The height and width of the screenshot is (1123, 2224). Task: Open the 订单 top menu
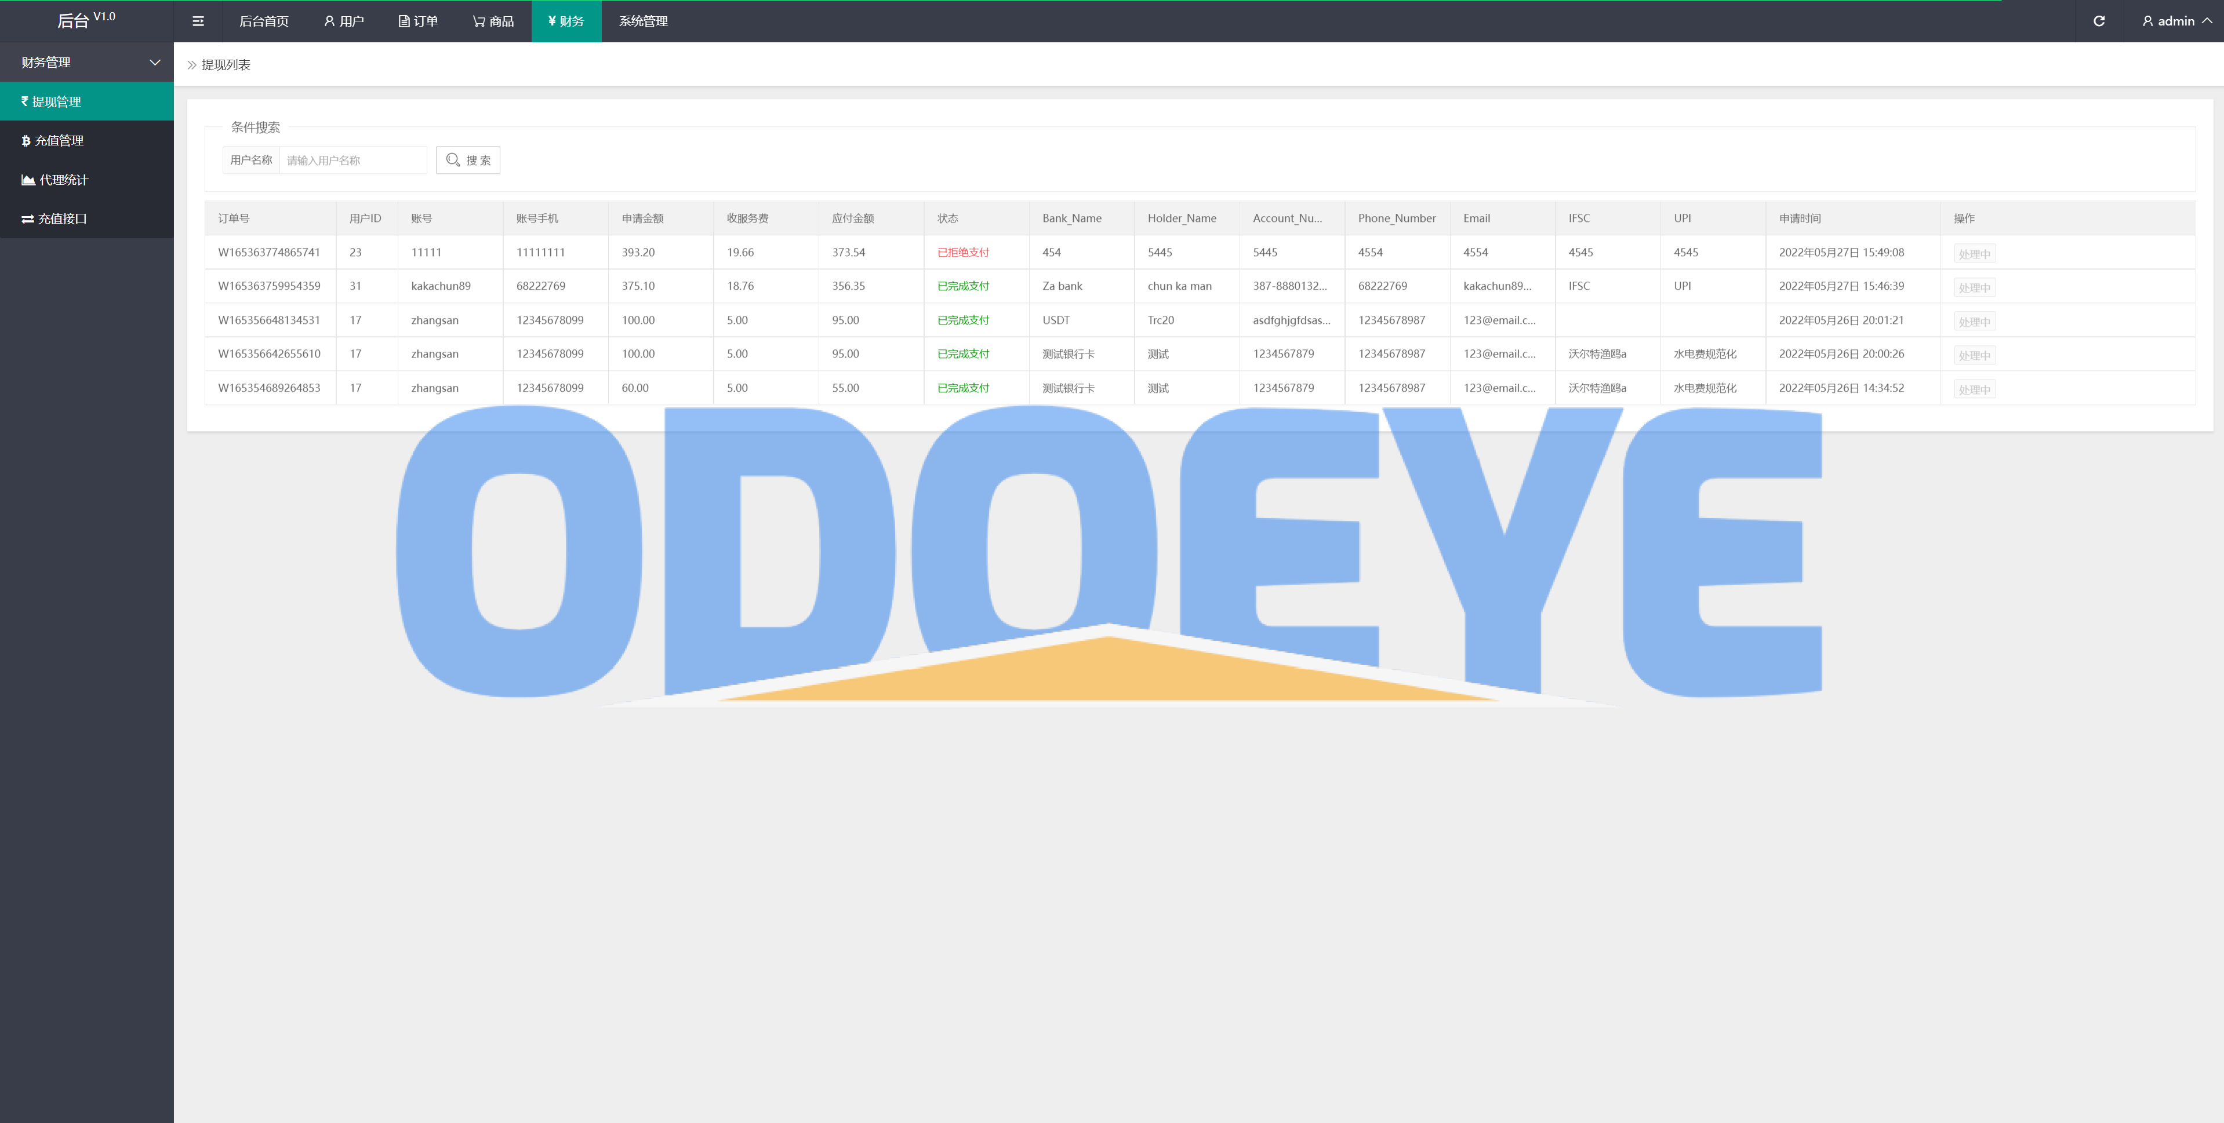click(x=418, y=21)
